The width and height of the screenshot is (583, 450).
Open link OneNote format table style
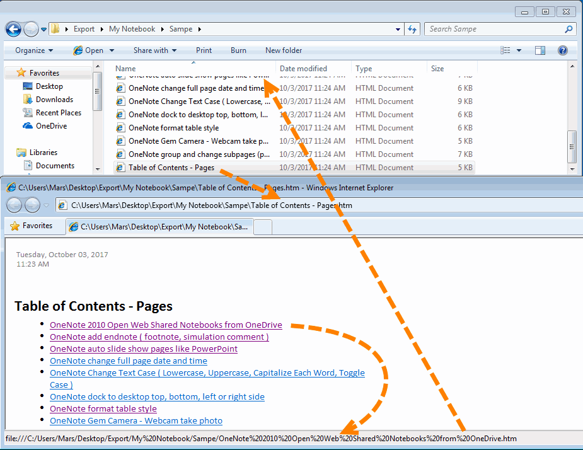(103, 409)
